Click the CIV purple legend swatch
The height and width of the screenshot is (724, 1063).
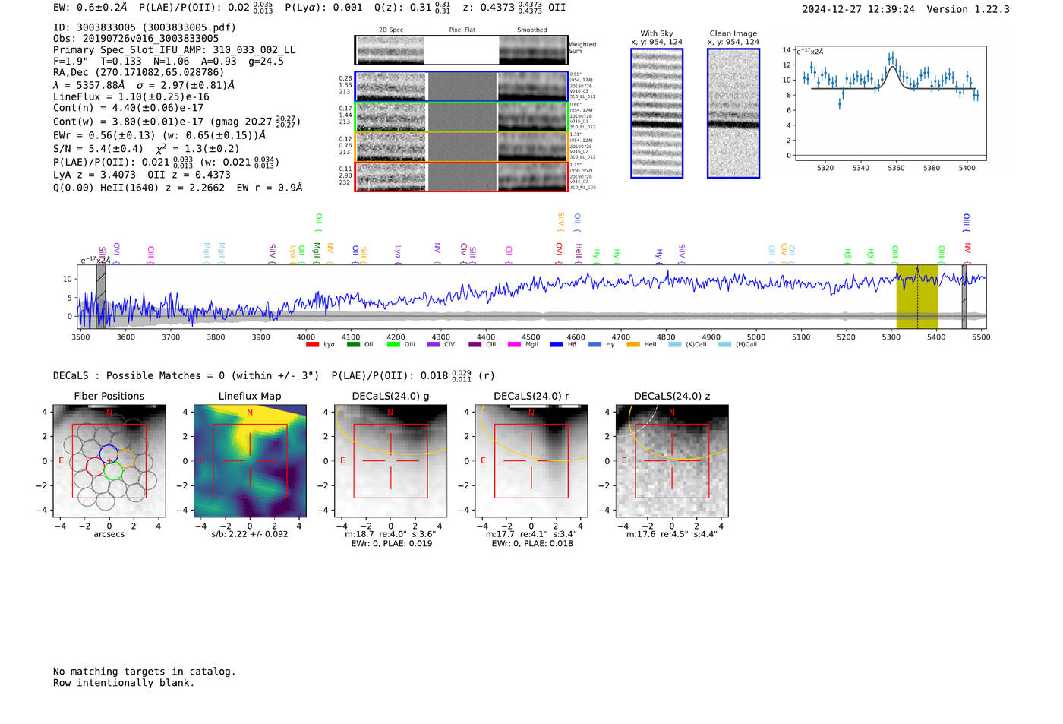click(x=434, y=345)
